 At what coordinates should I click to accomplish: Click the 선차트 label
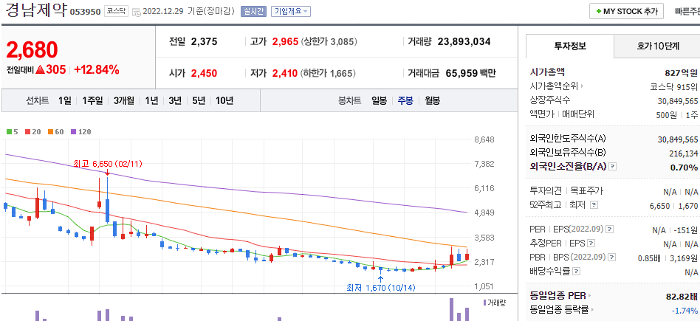tap(37, 101)
